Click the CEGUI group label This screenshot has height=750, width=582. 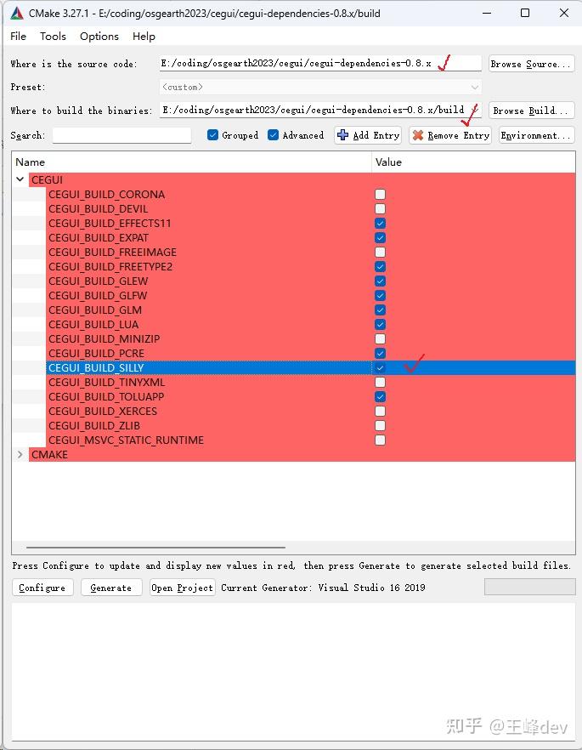coord(47,180)
